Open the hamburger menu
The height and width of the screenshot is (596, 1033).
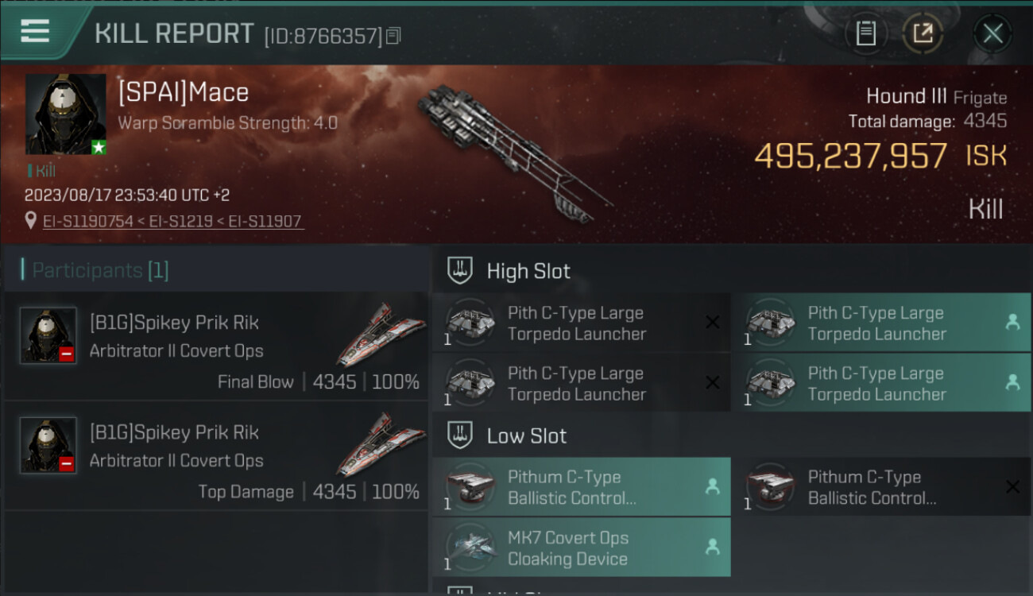[35, 31]
